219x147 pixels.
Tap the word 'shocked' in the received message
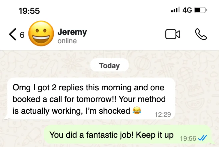[115, 111]
